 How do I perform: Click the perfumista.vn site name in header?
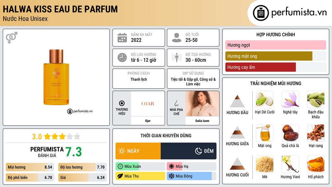click(299, 13)
